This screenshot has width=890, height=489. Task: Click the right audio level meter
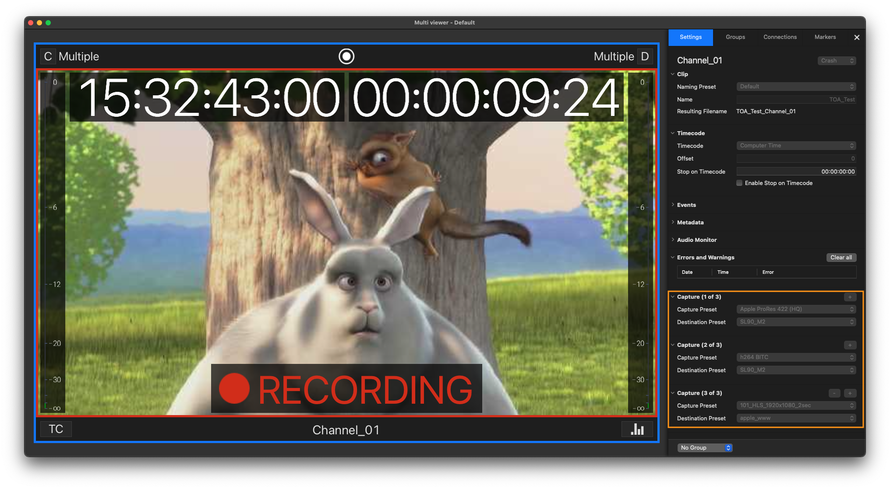click(x=640, y=243)
